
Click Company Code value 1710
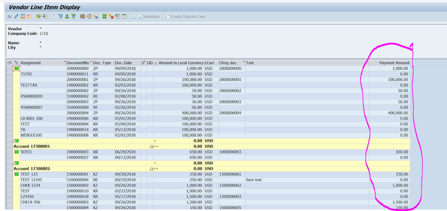pyautogui.click(x=44, y=33)
